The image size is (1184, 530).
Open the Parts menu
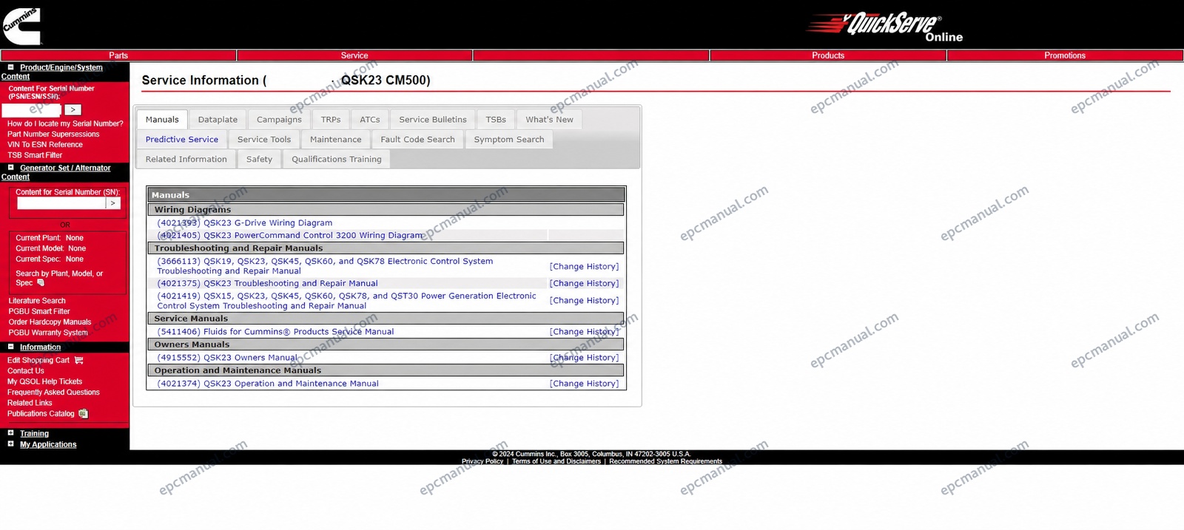point(118,55)
